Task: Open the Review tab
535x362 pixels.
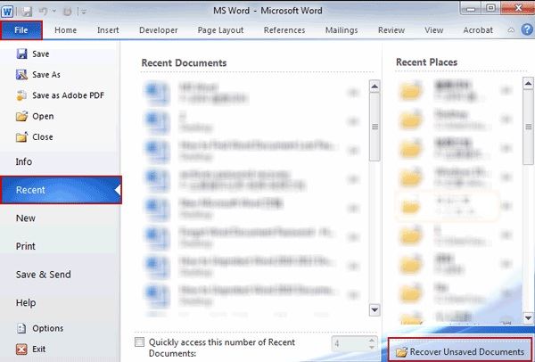Action: pos(391,30)
